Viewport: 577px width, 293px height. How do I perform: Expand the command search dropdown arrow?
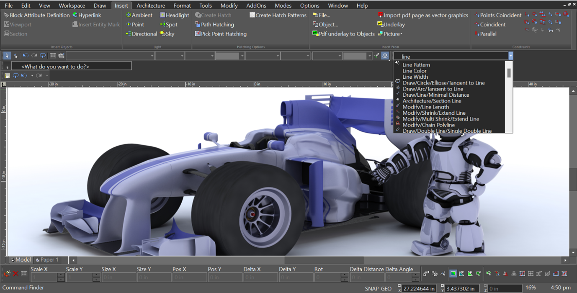(510, 56)
